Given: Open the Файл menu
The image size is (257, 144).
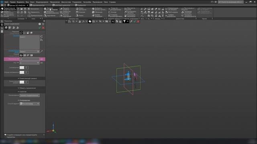Looking at the screenshot, I should 6,2.
